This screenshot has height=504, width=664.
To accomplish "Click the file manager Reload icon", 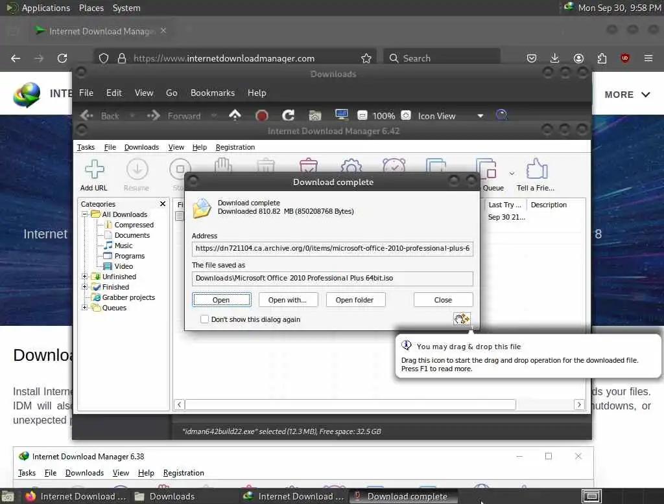I will click(289, 115).
